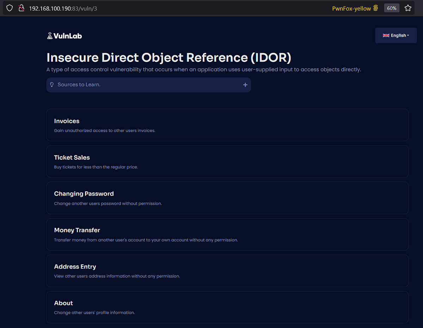Click the PwnFox fingerprint container icon
This screenshot has height=328, width=423.
[376, 8]
